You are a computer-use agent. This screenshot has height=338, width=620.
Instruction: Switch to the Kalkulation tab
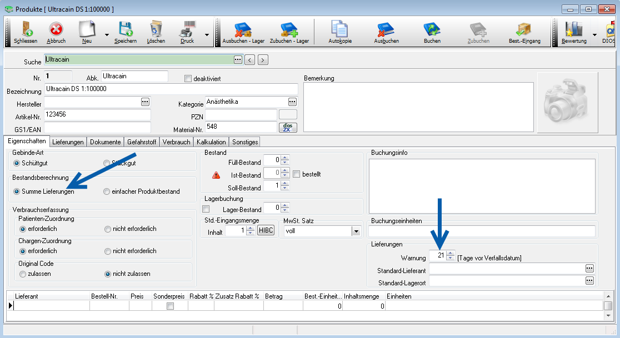coord(211,142)
